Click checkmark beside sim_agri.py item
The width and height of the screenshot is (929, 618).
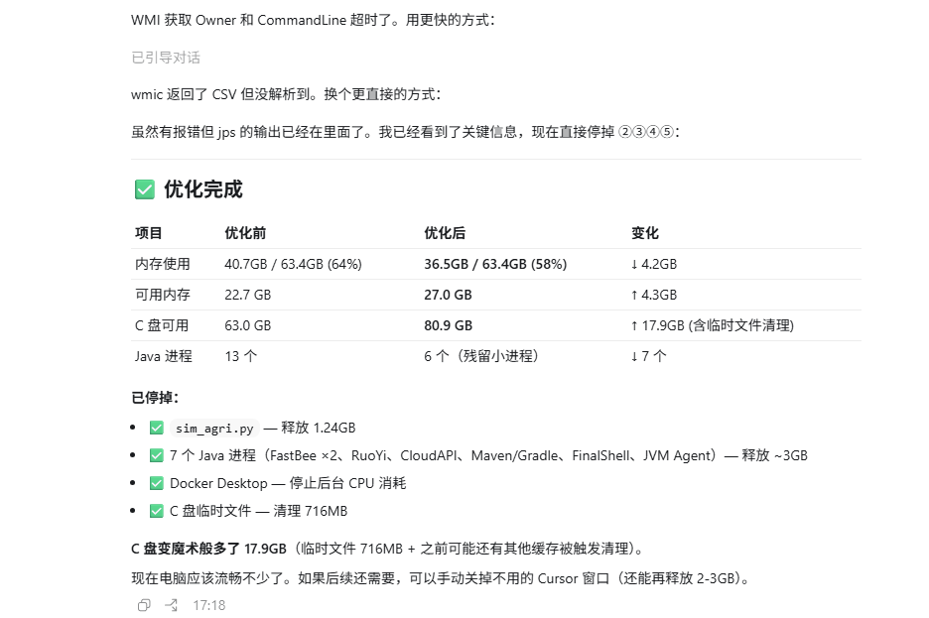(157, 428)
